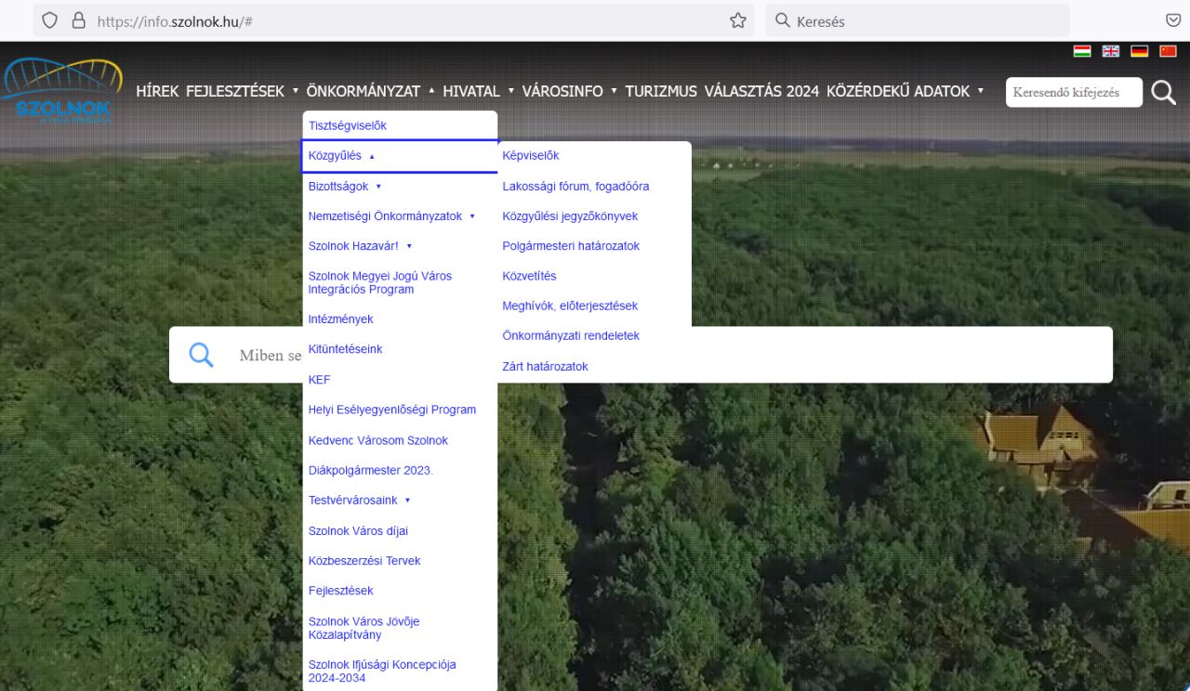This screenshot has height=691, width=1190.
Task: Open the Kitüntetéseink entry
Action: (345, 349)
